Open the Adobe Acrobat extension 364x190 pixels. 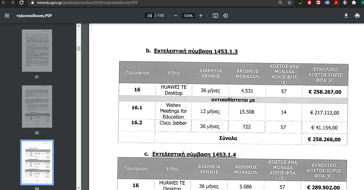click(x=336, y=3)
